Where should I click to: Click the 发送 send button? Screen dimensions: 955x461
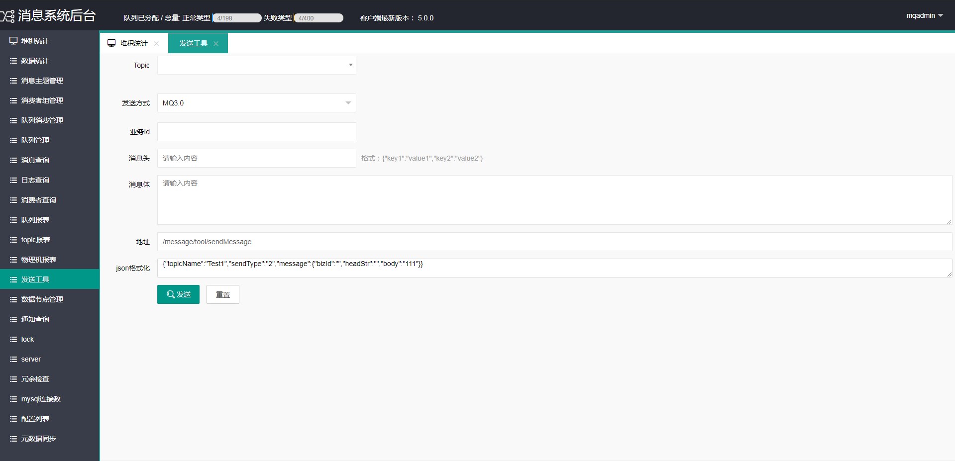[178, 294]
